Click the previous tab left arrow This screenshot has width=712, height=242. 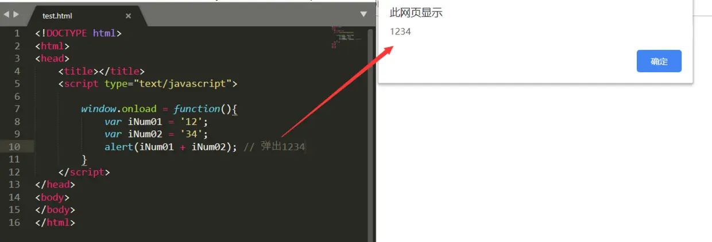point(6,14)
